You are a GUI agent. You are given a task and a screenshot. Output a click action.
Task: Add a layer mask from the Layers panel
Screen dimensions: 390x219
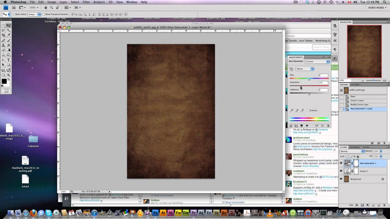[362, 205]
